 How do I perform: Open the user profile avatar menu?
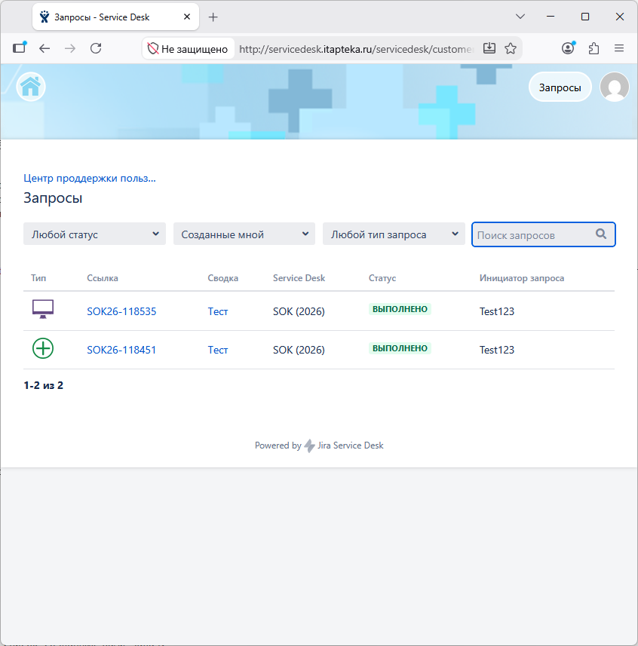[x=614, y=87]
